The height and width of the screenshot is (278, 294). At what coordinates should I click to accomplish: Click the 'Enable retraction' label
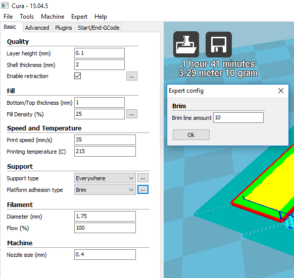(27, 76)
